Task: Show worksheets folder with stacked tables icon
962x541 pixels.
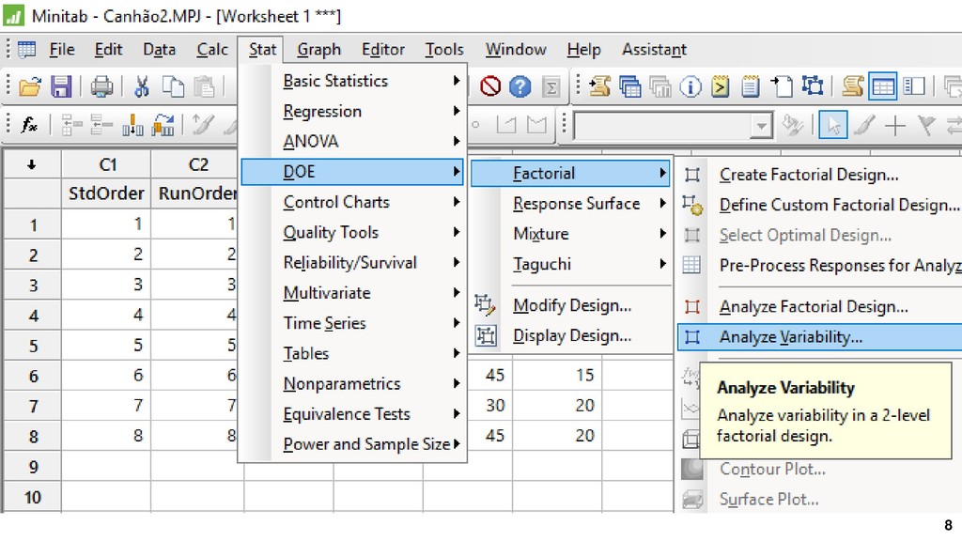Action: click(629, 86)
